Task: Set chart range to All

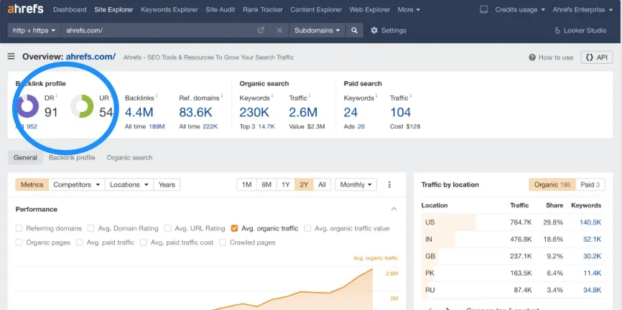Action: click(x=322, y=184)
